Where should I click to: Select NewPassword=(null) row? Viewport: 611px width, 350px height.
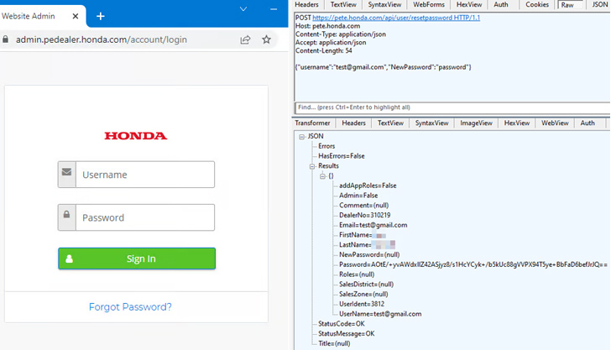pos(369,254)
